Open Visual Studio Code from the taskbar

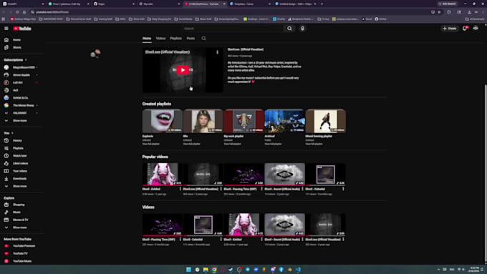[298, 269]
